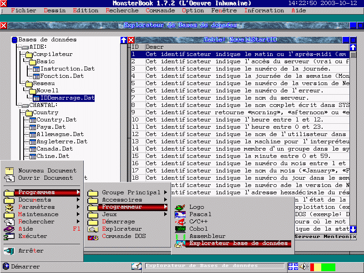Open the Recherche menu in menu bar
364x273 pixels.
pos(122,10)
